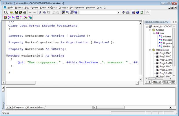Image resolution: width=179 pixels, height=116 pixels.
Task: Open the Правка menu
Action: [19, 8]
